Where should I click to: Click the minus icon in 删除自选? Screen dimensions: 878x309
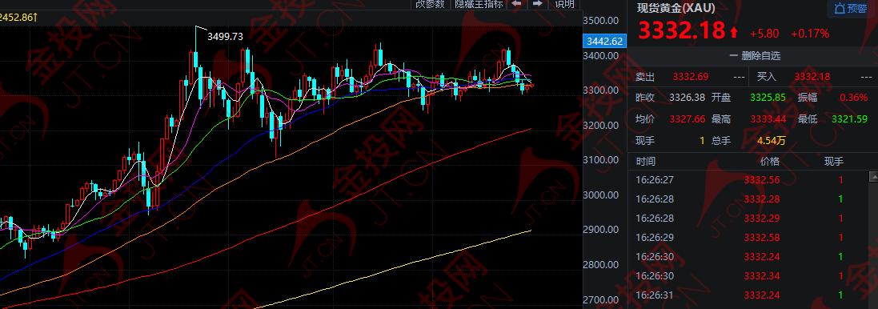(733, 56)
